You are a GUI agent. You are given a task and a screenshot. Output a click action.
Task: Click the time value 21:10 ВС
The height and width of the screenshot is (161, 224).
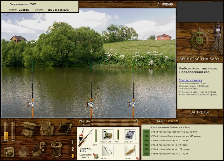point(24,10)
